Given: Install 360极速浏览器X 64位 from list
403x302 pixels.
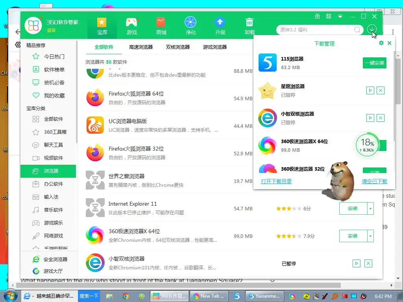Looking at the screenshot, I should point(353,236).
